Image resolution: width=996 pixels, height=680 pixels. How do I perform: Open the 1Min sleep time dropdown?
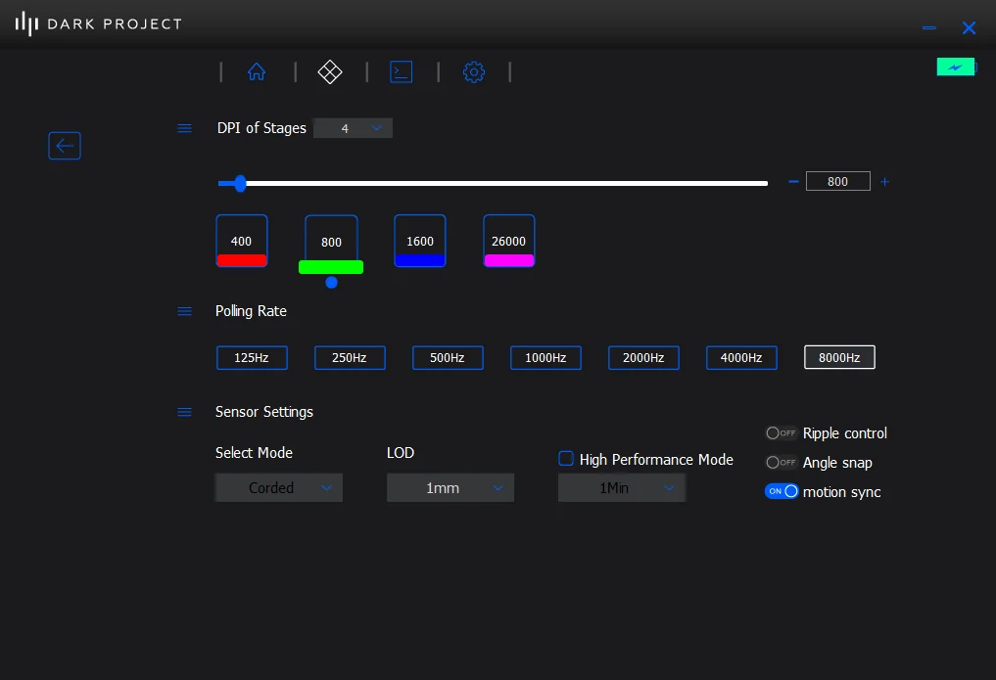click(622, 488)
